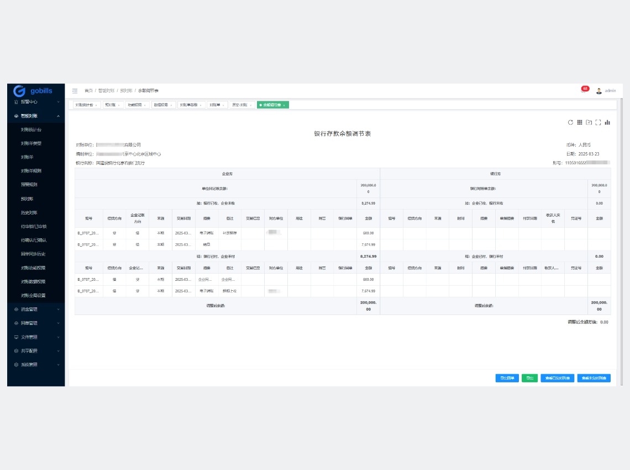Open 历史对账 in the sidebar

point(29,212)
